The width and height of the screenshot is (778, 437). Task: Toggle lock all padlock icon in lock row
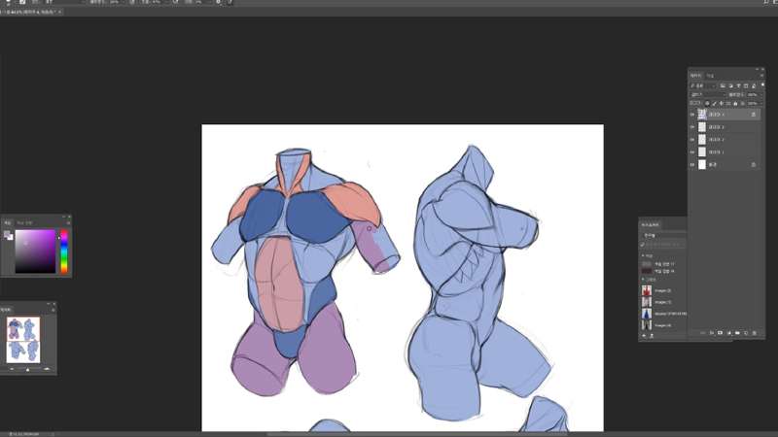[735, 104]
